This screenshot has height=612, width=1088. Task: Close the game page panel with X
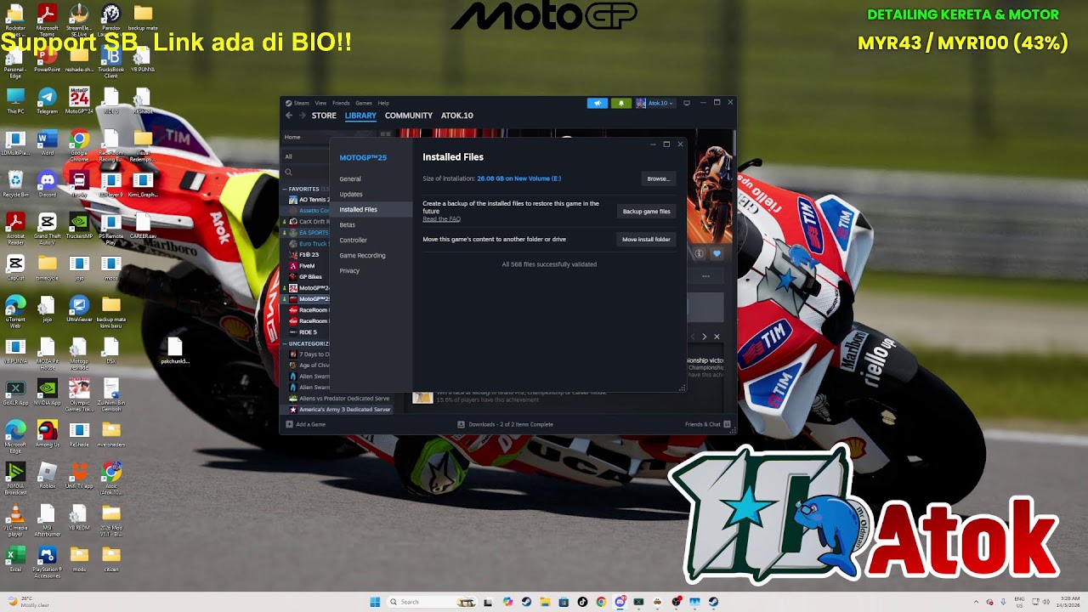pyautogui.click(x=717, y=337)
